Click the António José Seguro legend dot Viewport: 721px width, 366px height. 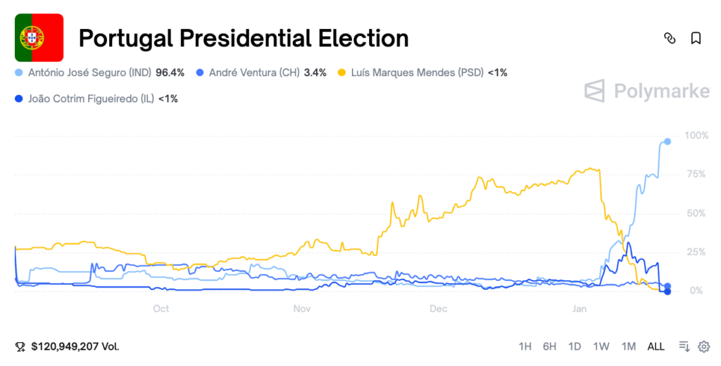click(x=19, y=72)
